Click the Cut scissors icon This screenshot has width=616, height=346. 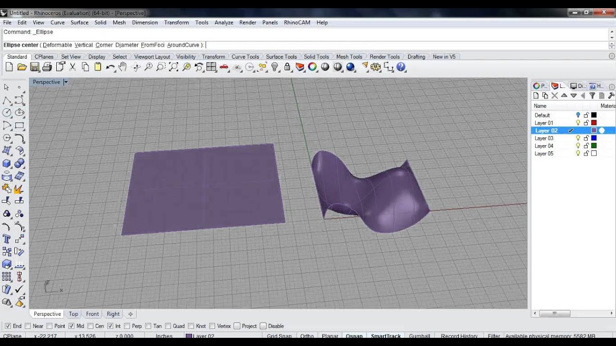click(x=73, y=67)
